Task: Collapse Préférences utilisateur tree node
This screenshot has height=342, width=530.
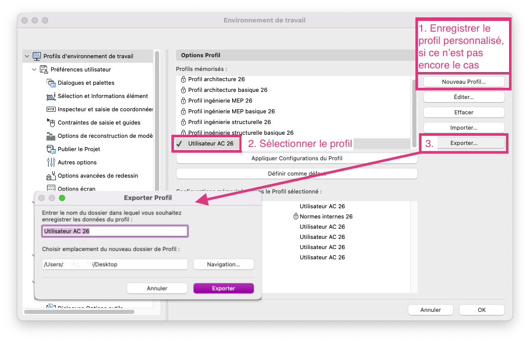Action: coord(34,69)
